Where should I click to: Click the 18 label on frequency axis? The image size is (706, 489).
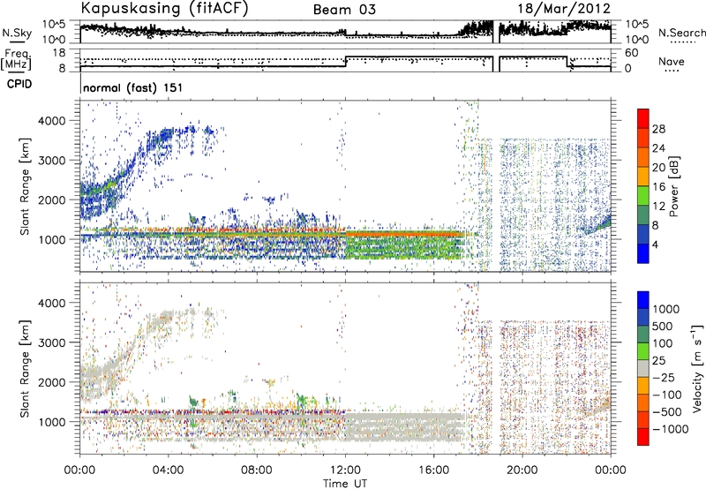59,53
